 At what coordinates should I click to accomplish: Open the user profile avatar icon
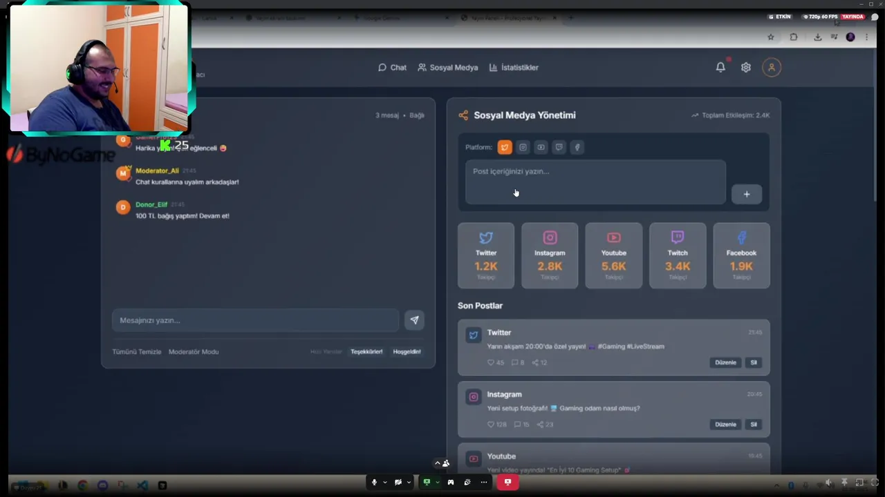pos(772,67)
